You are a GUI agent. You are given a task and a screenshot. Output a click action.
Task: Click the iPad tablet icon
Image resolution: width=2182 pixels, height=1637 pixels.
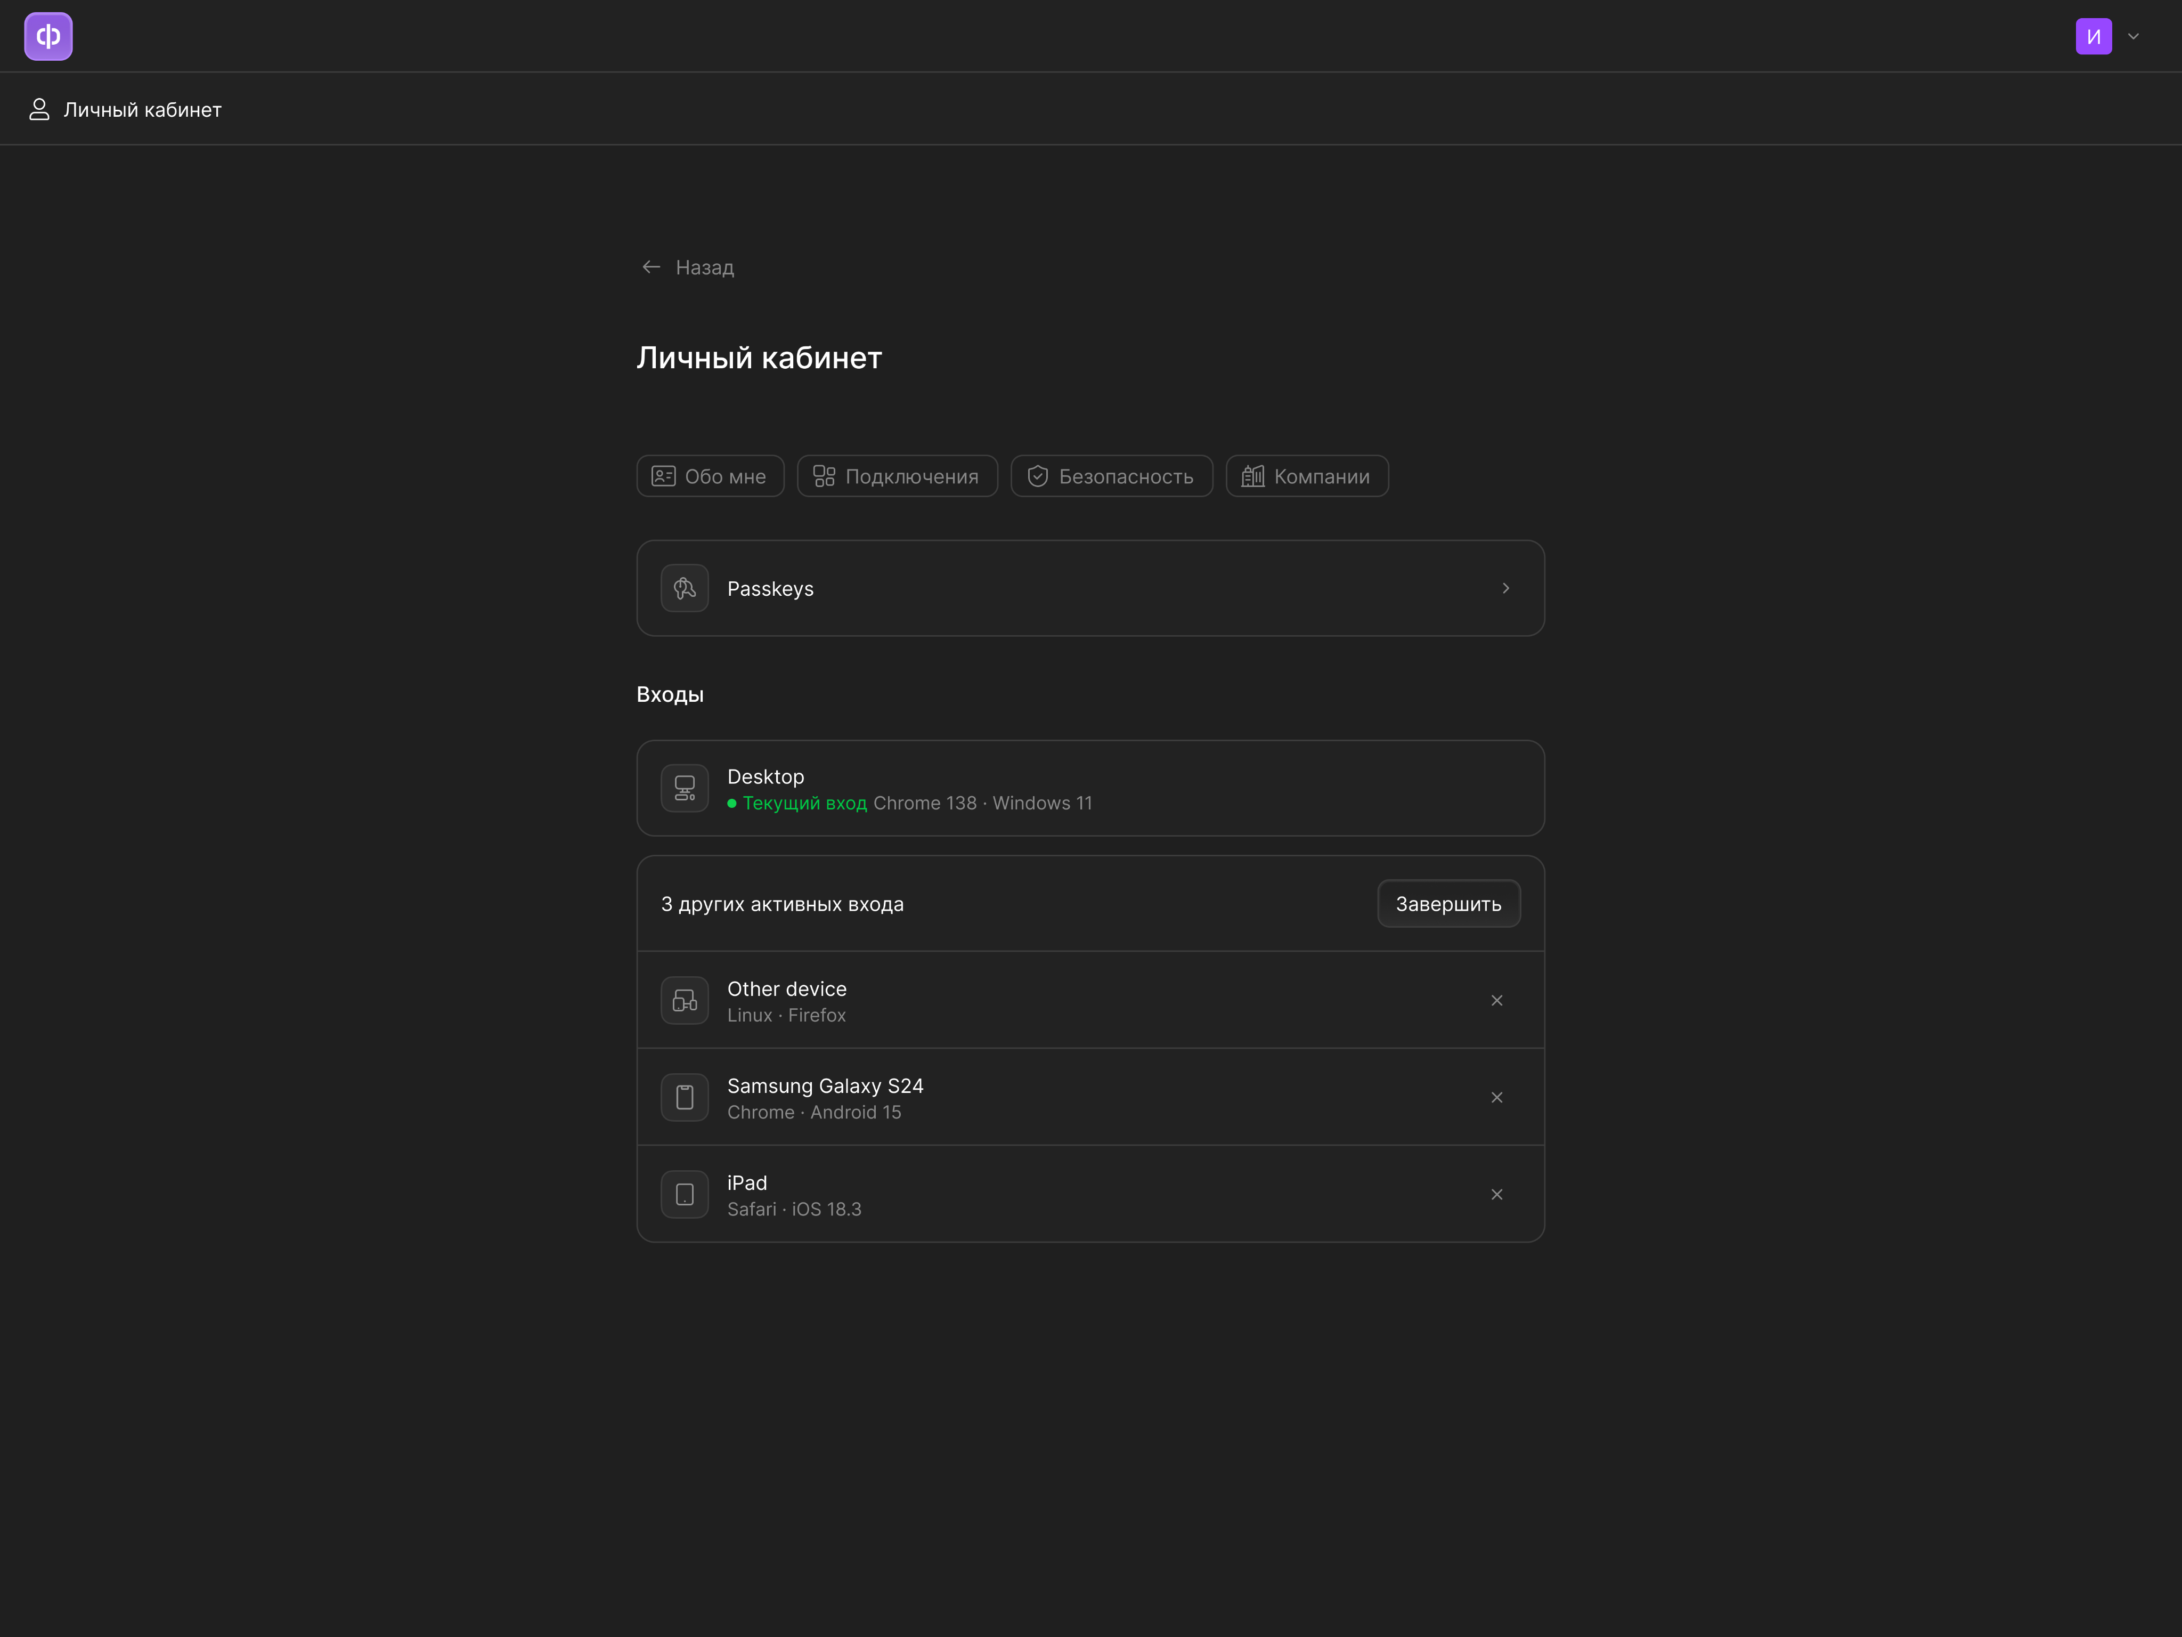pos(685,1195)
